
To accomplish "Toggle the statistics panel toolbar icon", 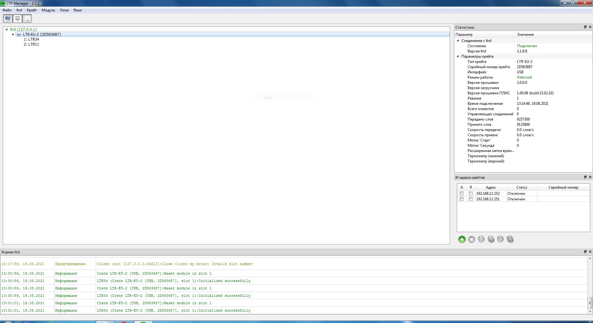I will click(18, 18).
